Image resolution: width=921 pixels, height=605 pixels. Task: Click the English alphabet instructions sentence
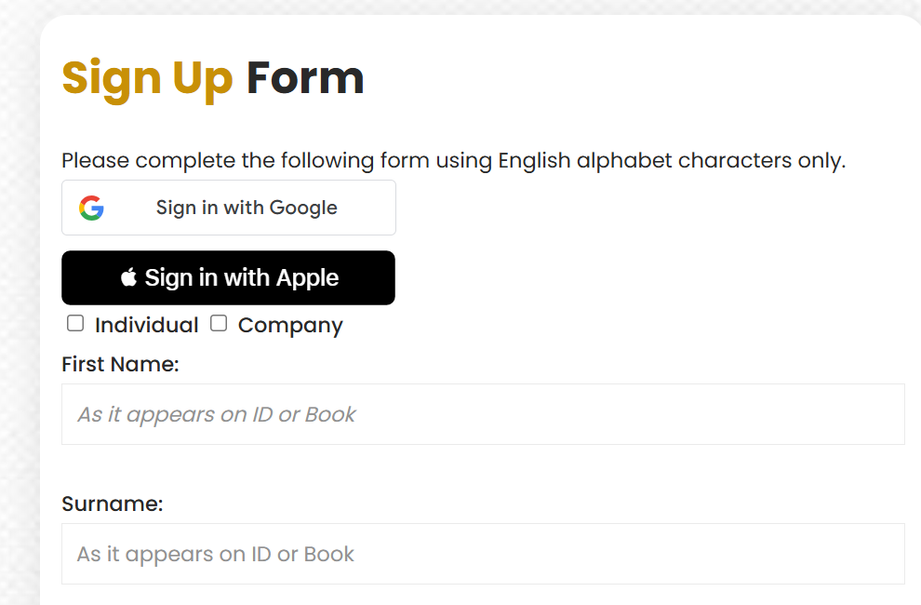pyautogui.click(x=453, y=160)
